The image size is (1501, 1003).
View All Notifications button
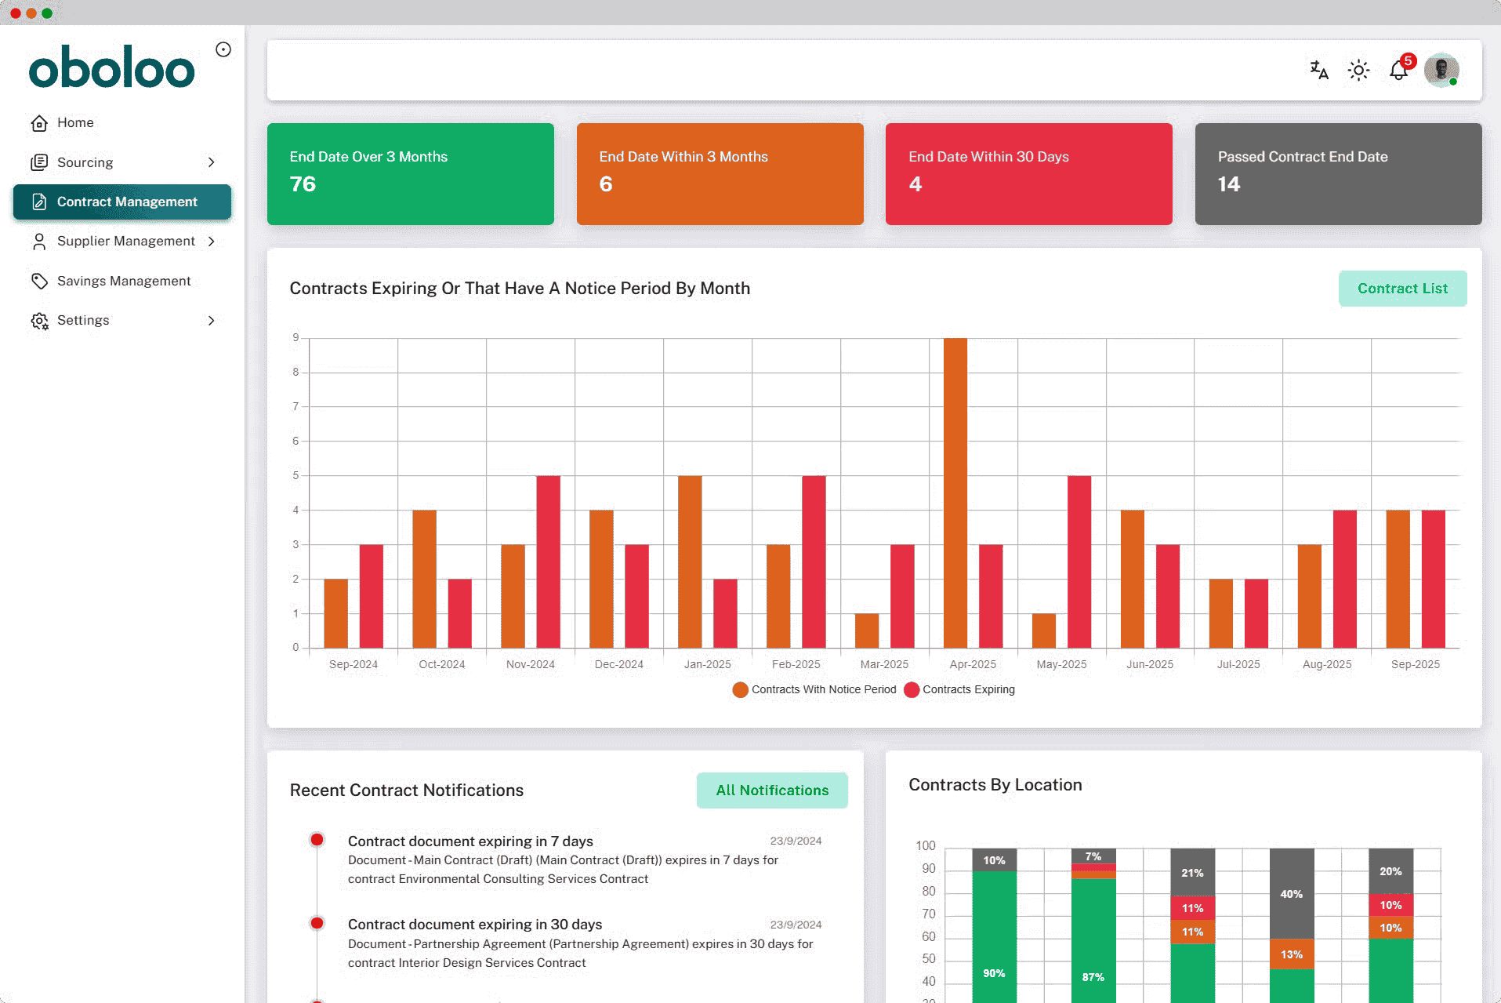772,790
